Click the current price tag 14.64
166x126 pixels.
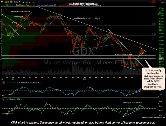[161, 59]
